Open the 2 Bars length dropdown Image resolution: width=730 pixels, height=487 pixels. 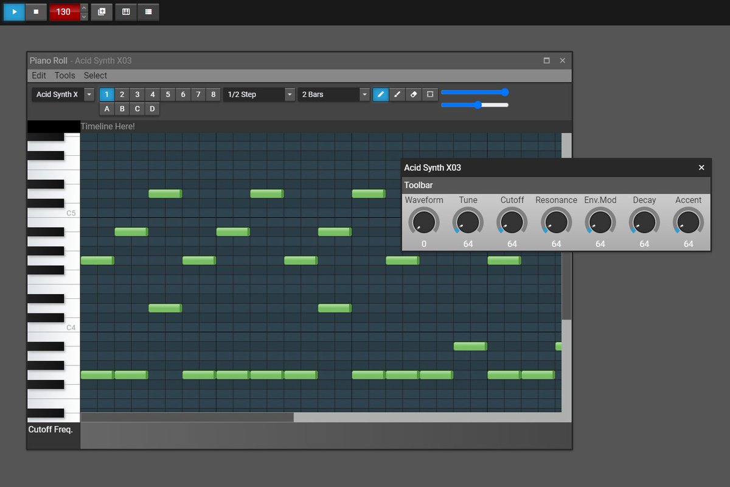334,94
